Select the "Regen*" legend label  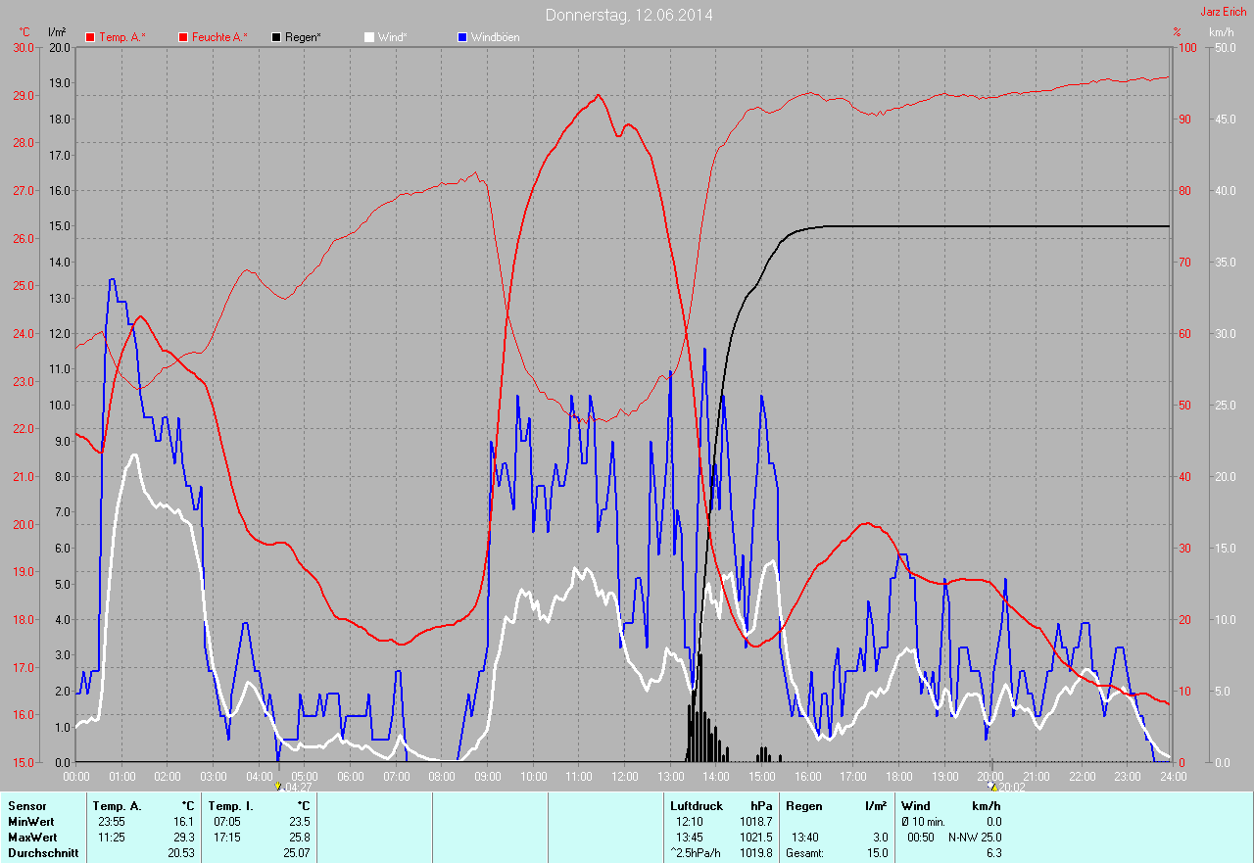[x=304, y=37]
